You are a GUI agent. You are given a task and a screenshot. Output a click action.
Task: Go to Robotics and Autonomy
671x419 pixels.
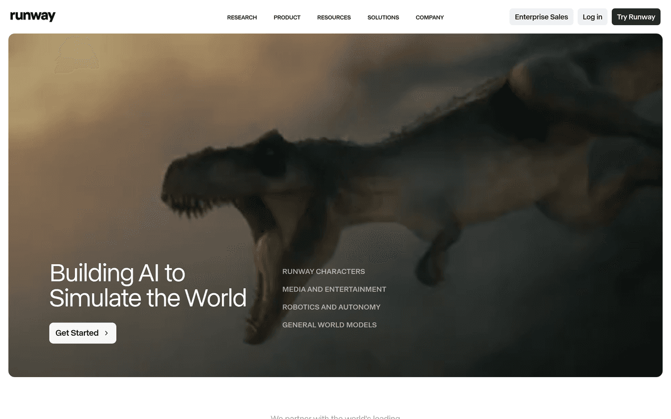click(x=331, y=307)
